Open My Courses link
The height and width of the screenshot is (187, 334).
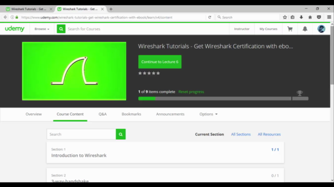[x=268, y=29]
